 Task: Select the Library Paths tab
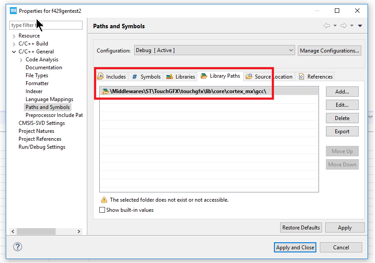pyautogui.click(x=220, y=76)
